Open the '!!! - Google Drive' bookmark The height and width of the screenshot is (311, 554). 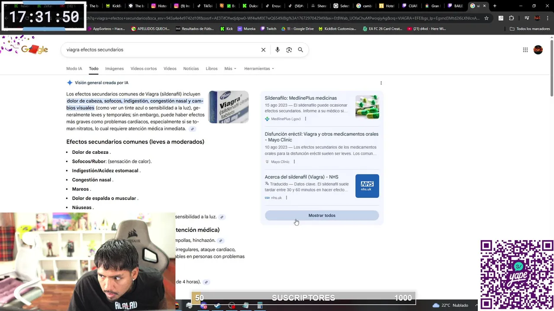297,29
